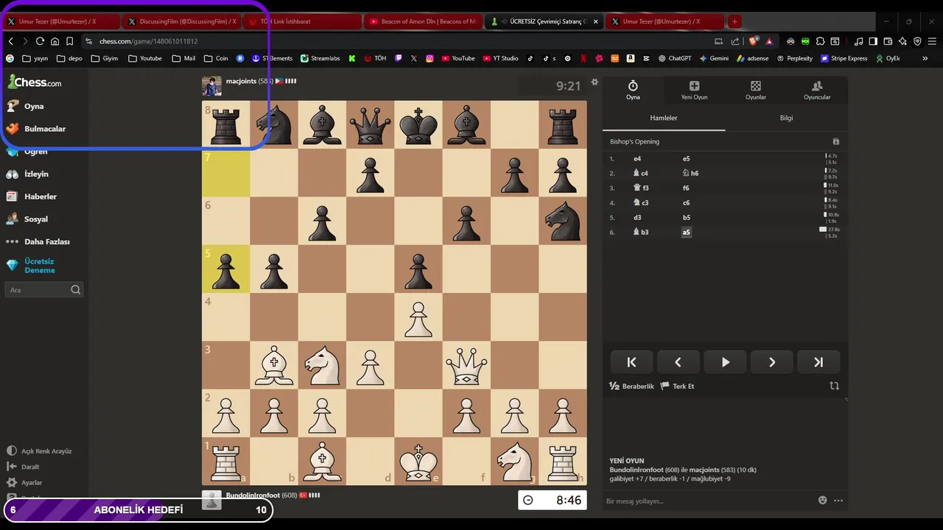Switch to Oyunlar tab
Screen dimensions: 943x530
point(756,91)
